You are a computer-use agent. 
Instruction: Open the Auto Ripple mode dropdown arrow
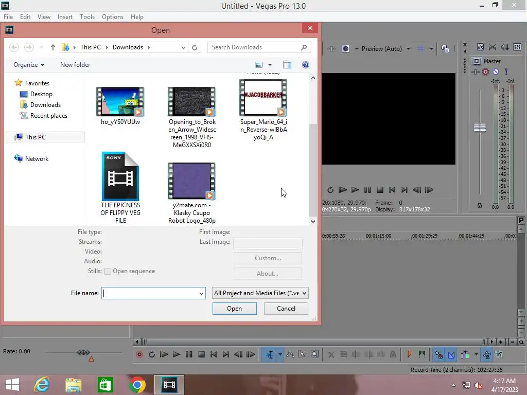(476, 354)
